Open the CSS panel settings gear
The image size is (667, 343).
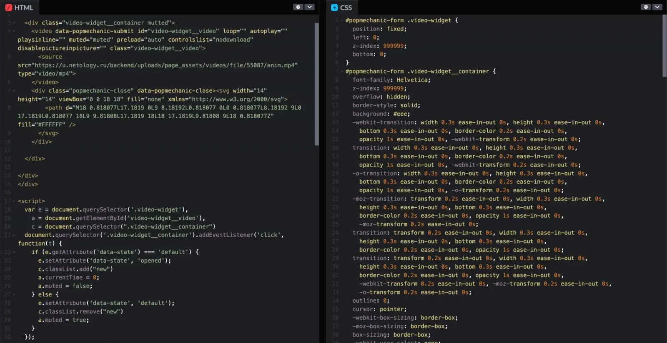(x=646, y=7)
